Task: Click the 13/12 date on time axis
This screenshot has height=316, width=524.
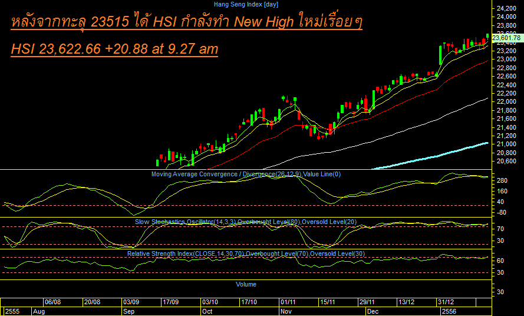Action: point(406,302)
